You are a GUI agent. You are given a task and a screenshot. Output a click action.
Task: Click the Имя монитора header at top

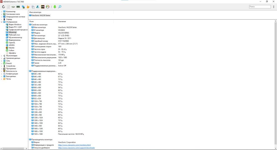pyautogui.click(x=35, y=12)
